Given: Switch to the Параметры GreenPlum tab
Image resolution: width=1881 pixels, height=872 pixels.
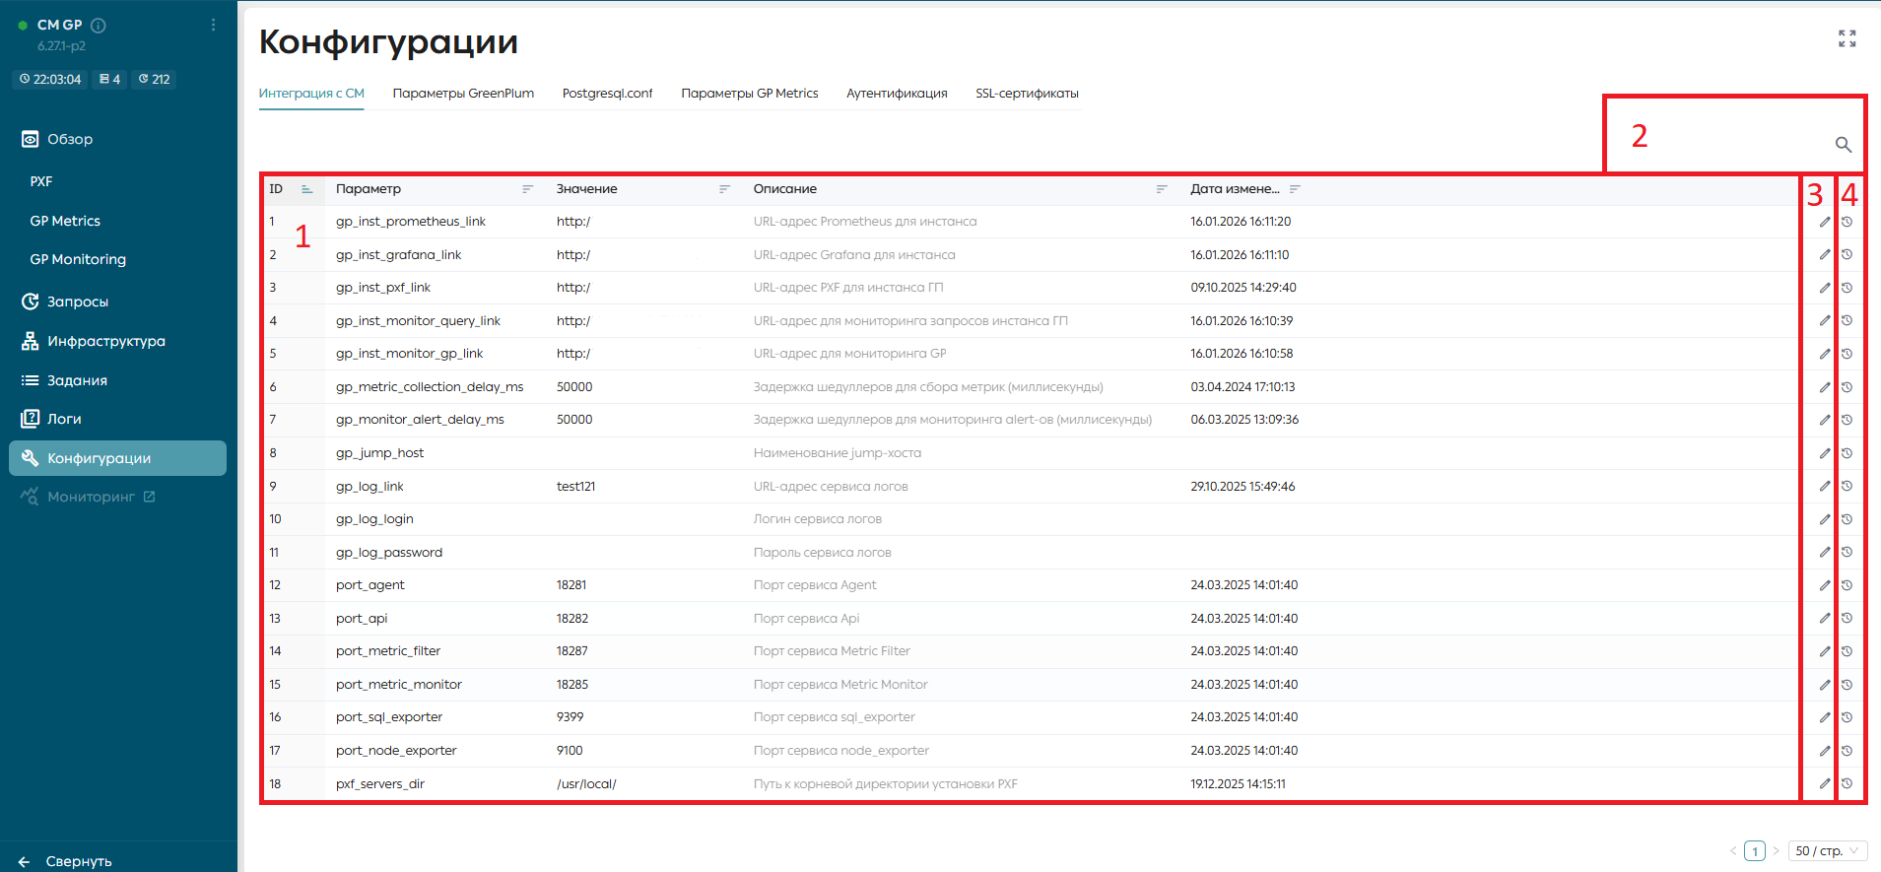Looking at the screenshot, I should coord(463,94).
